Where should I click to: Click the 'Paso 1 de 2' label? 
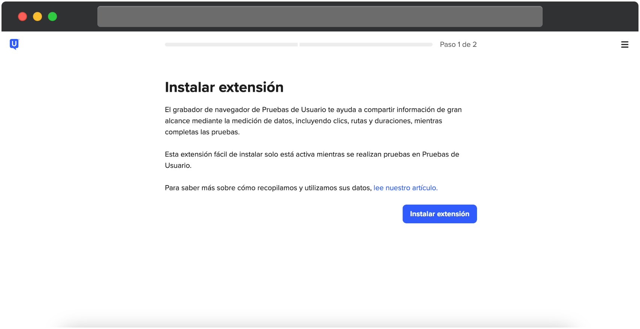click(458, 45)
